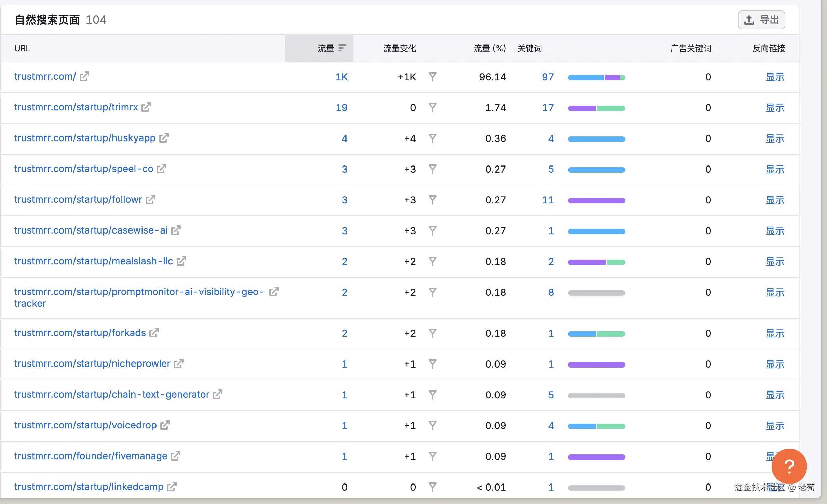Image resolution: width=827 pixels, height=504 pixels.
Task: Click 流量变化 column header
Action: coord(399,48)
